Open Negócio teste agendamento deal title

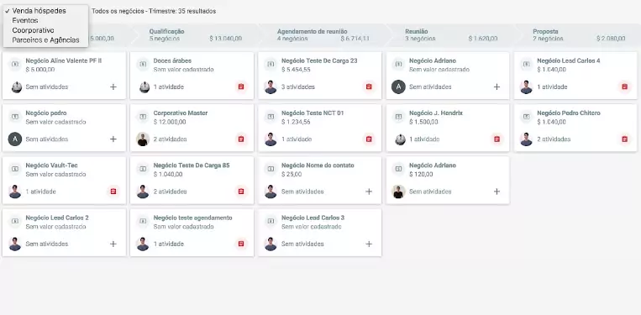point(192,218)
